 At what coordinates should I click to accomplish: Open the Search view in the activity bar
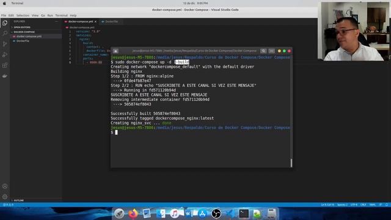tap(5, 33)
